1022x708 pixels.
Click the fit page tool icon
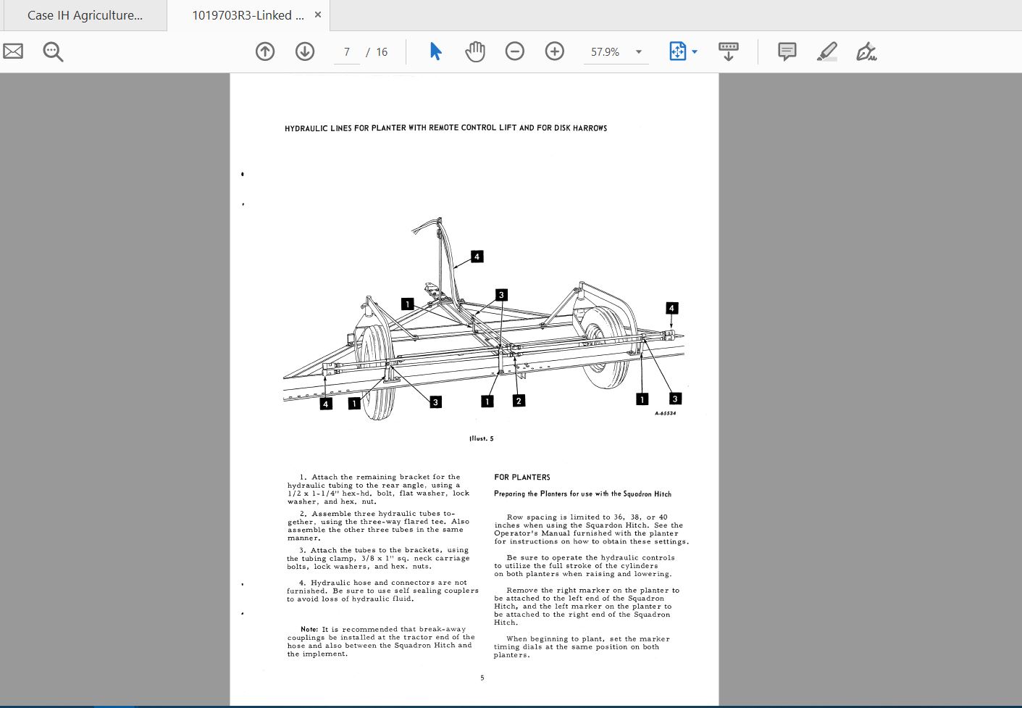pyautogui.click(x=677, y=51)
